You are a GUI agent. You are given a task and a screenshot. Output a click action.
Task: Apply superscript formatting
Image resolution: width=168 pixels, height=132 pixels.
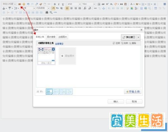tap(107, 4)
